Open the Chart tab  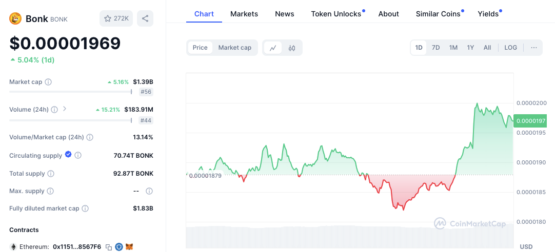click(204, 14)
